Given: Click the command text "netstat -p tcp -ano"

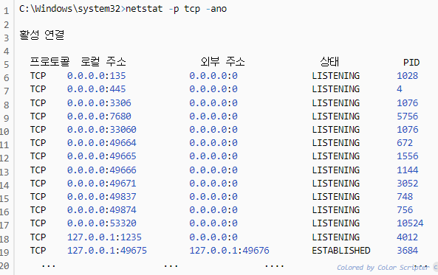Looking at the screenshot, I should (x=177, y=9).
